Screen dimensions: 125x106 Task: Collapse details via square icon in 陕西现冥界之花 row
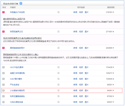[x=58, y=31]
